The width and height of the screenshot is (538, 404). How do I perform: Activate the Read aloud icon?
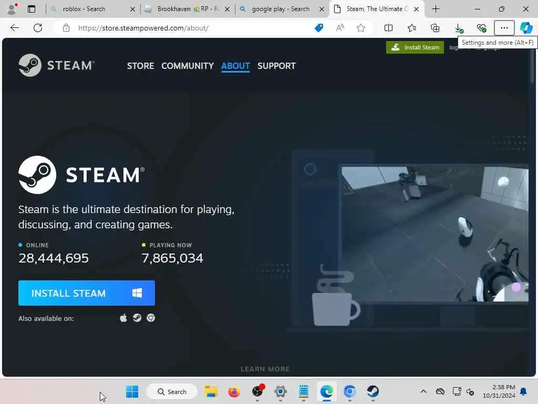pos(340,28)
